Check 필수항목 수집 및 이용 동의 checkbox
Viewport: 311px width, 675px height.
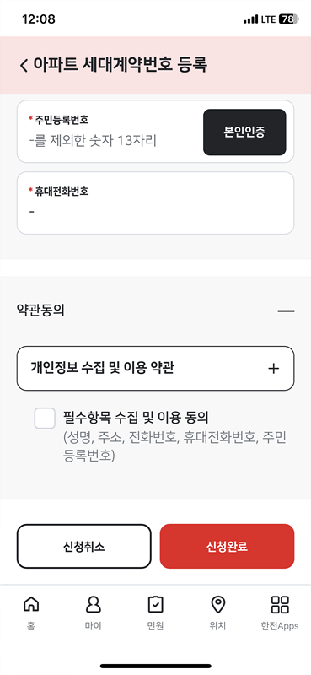click(x=45, y=418)
